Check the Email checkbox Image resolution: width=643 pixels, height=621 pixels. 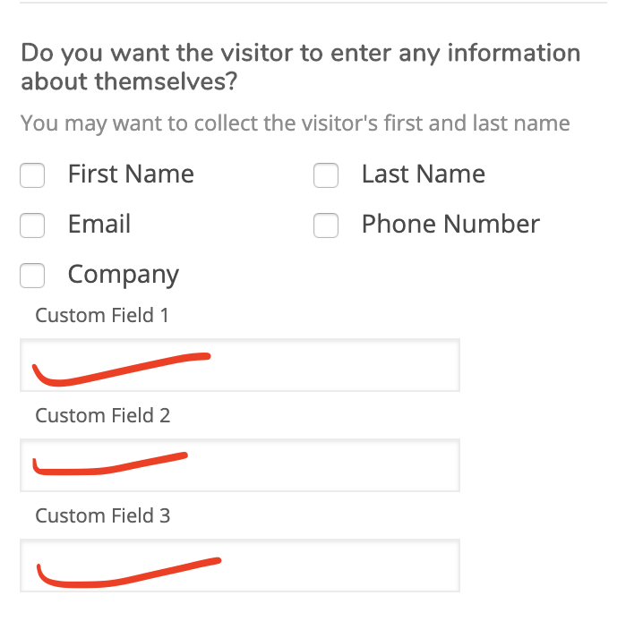tap(32, 225)
